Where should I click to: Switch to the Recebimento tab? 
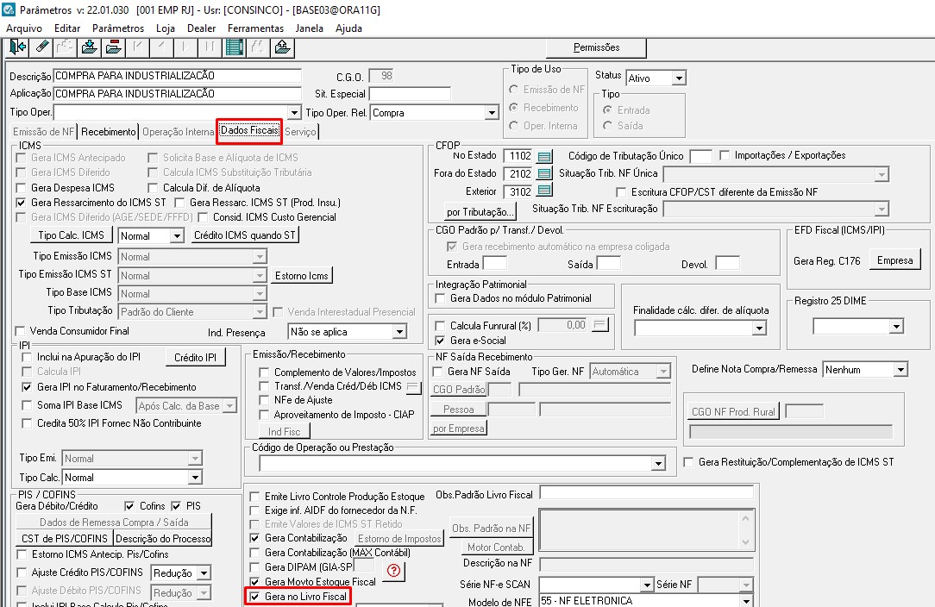(x=109, y=132)
